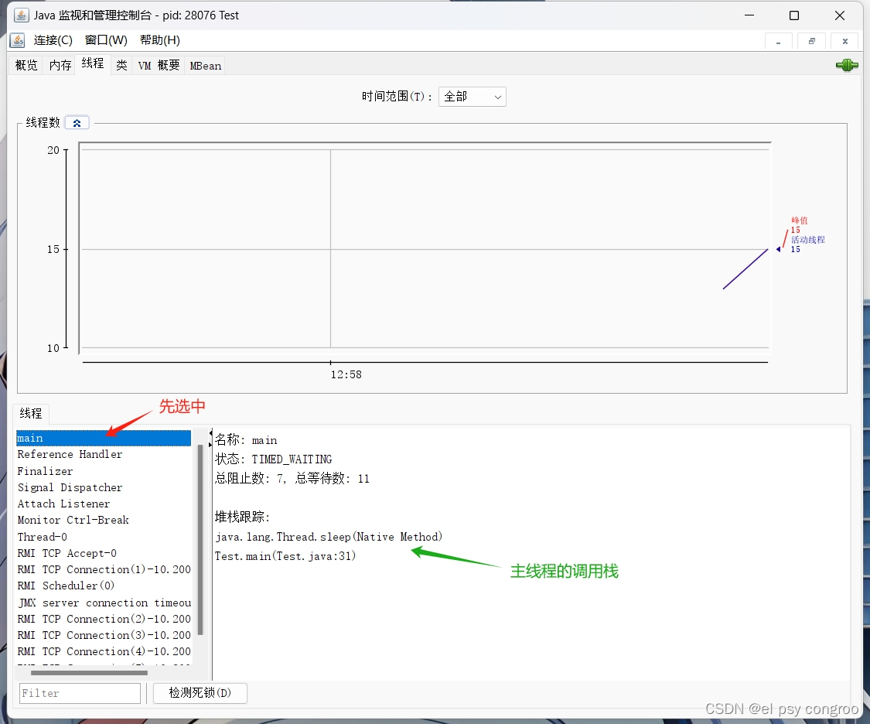This screenshot has height=724, width=870.
Task: Click the 名称: main text
Action: (x=246, y=440)
